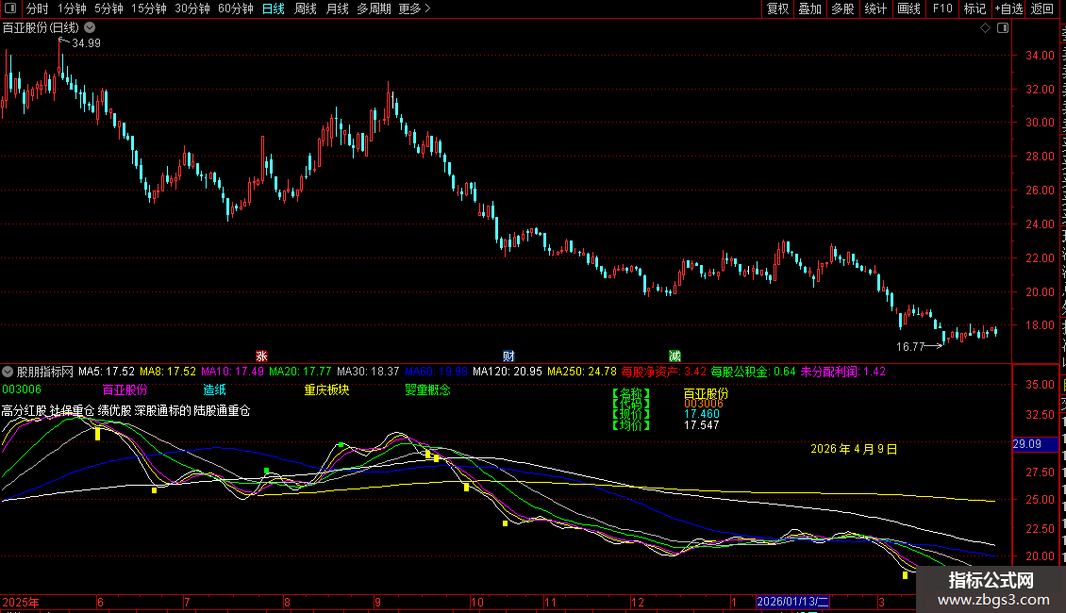Click the 未分配利润: 1.42 value
1066x613 pixels.
tap(843, 372)
